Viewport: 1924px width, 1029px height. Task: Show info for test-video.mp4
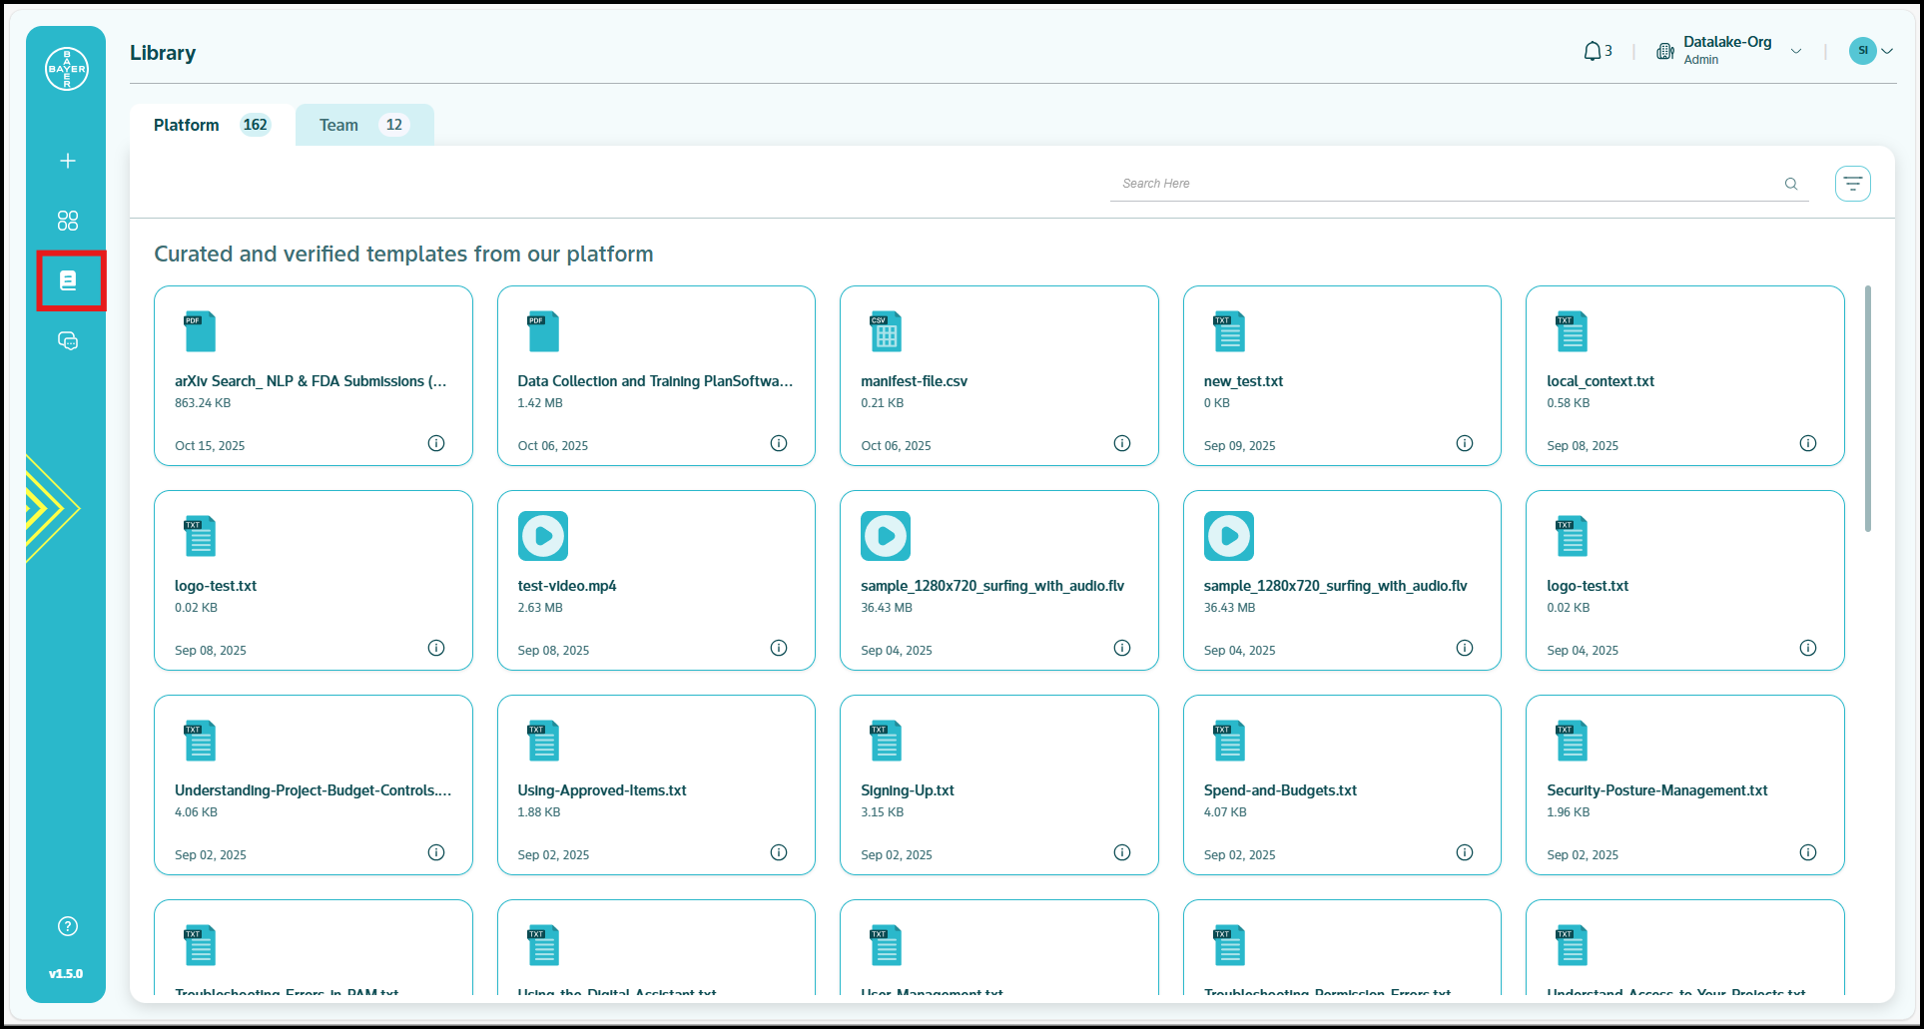click(779, 648)
